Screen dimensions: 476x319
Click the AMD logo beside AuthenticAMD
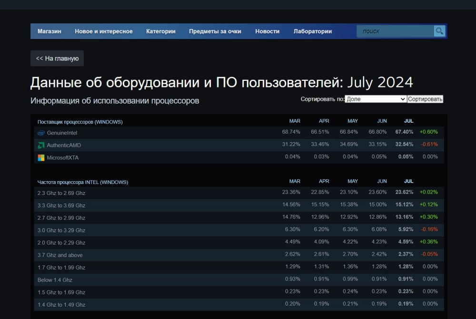pyautogui.click(x=41, y=145)
